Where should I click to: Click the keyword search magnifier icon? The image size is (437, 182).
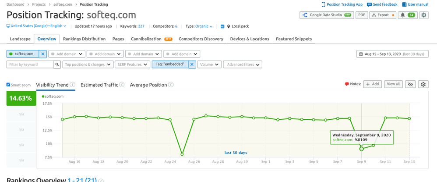click(57, 64)
